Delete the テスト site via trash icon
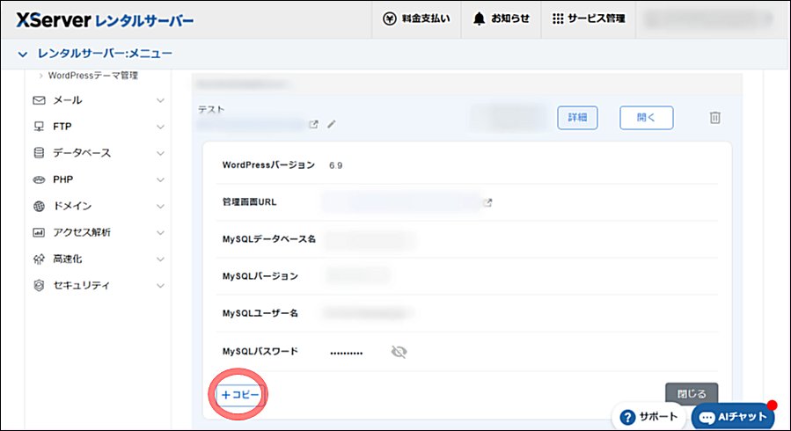Viewport: 791px width, 431px height. coord(714,118)
